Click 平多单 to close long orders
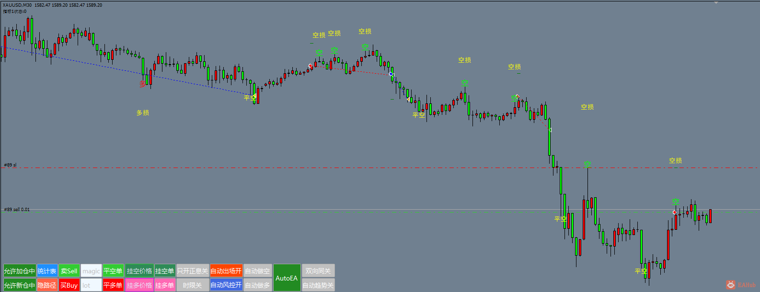 click(113, 285)
